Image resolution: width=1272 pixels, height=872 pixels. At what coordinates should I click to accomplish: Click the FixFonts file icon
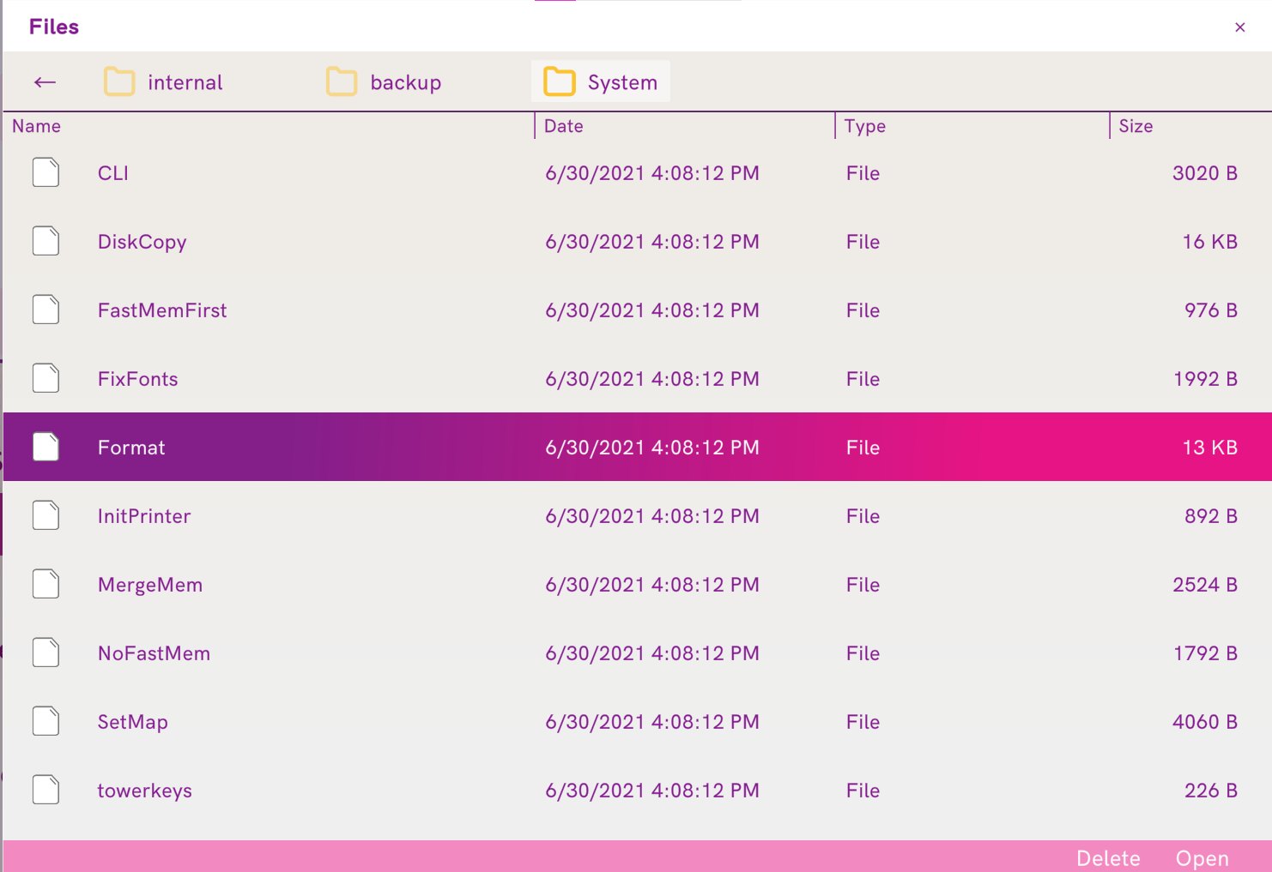[46, 378]
